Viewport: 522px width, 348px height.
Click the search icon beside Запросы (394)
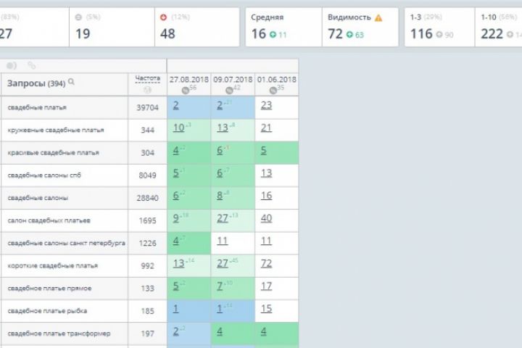coord(71,83)
